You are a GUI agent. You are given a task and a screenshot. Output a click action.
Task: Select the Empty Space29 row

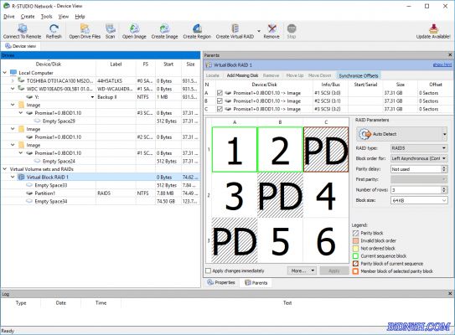(x=101, y=121)
